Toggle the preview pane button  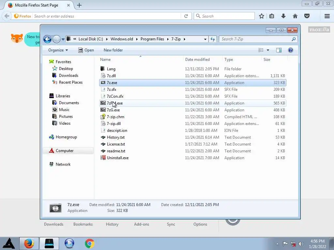click(x=279, y=50)
